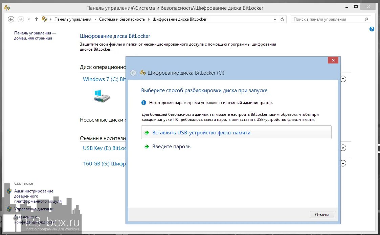Viewport: 380px width, 235px height.
Task: Open the address bar history dropdown
Action: click(275, 19)
